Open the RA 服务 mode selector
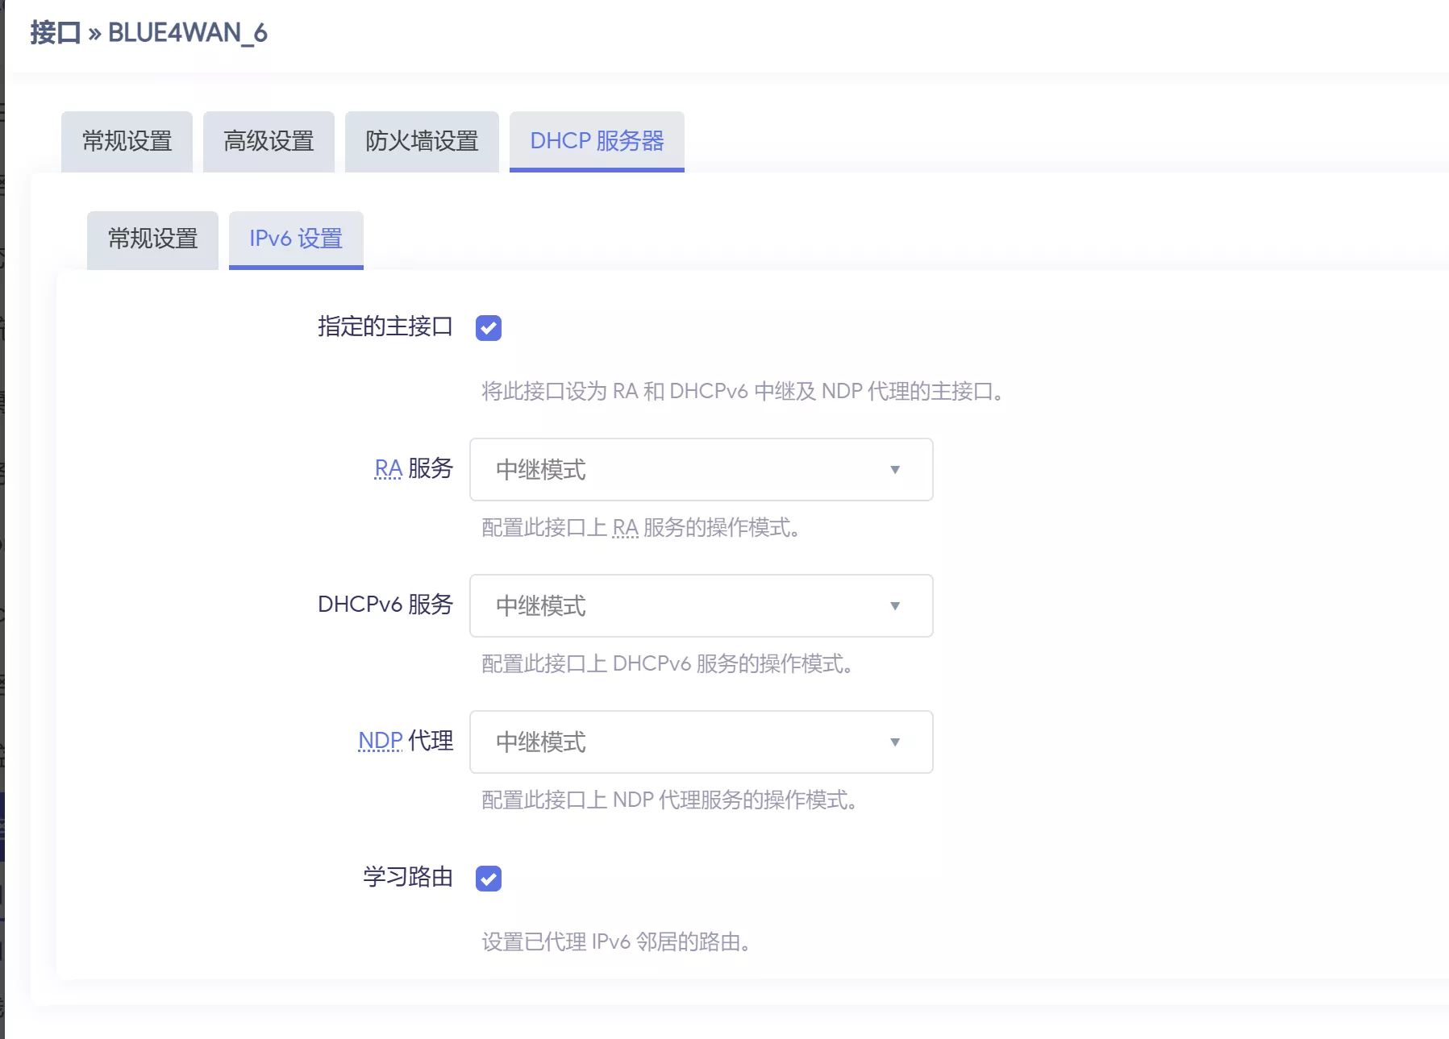Screen dimensions: 1449x1039 [700, 469]
